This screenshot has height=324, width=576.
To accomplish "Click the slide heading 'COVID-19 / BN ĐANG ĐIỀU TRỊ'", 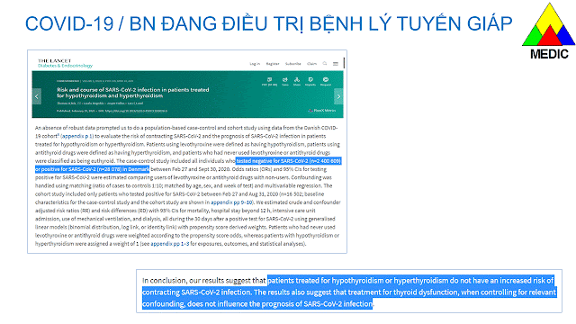I will pyautogui.click(x=268, y=24).
